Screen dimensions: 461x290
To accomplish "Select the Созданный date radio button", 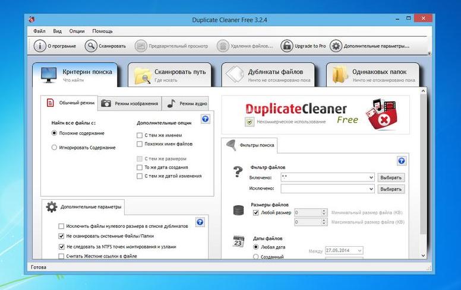I will (x=256, y=257).
